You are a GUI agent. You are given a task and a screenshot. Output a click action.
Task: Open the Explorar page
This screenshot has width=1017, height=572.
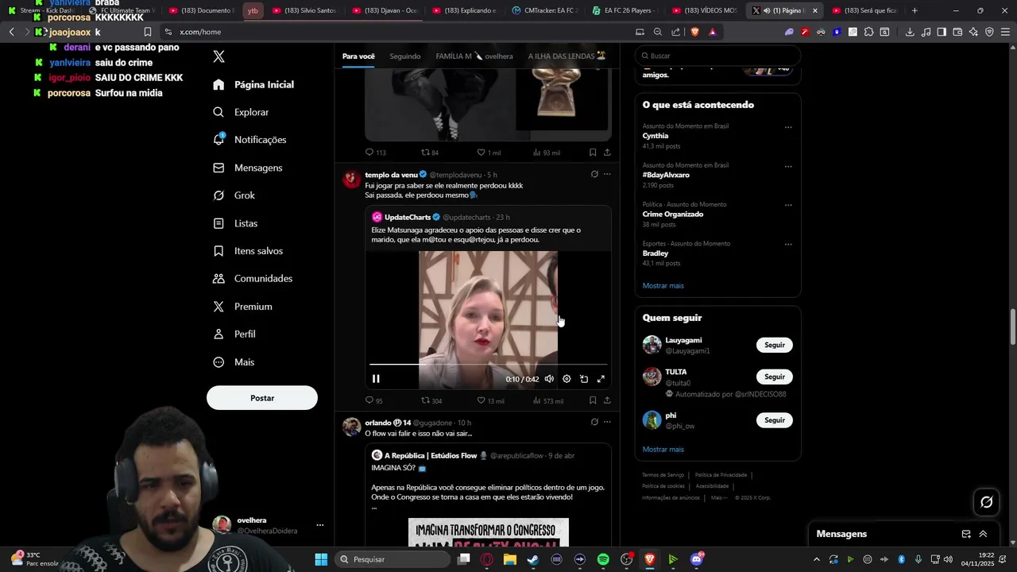(241, 112)
